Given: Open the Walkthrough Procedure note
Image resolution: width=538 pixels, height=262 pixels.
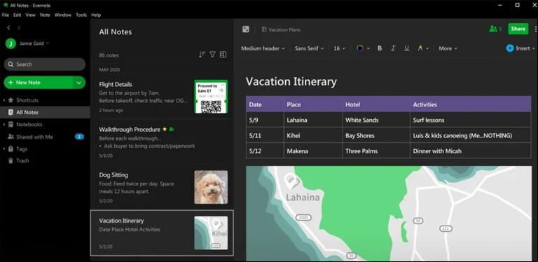Looking at the screenshot, I should (x=162, y=142).
